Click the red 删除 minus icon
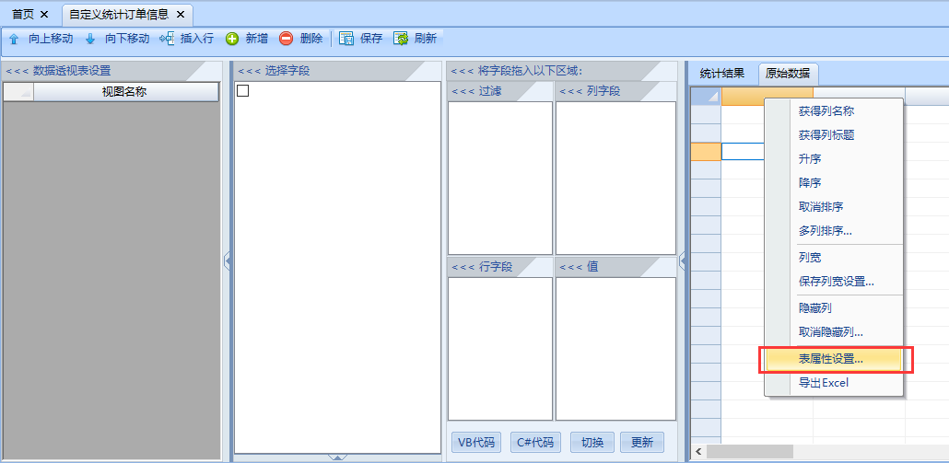Image resolution: width=949 pixels, height=463 pixels. pos(287,40)
